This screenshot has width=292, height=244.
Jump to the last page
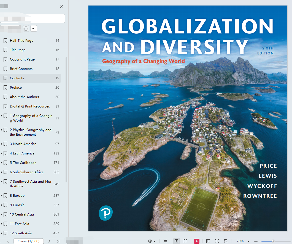(58, 241)
